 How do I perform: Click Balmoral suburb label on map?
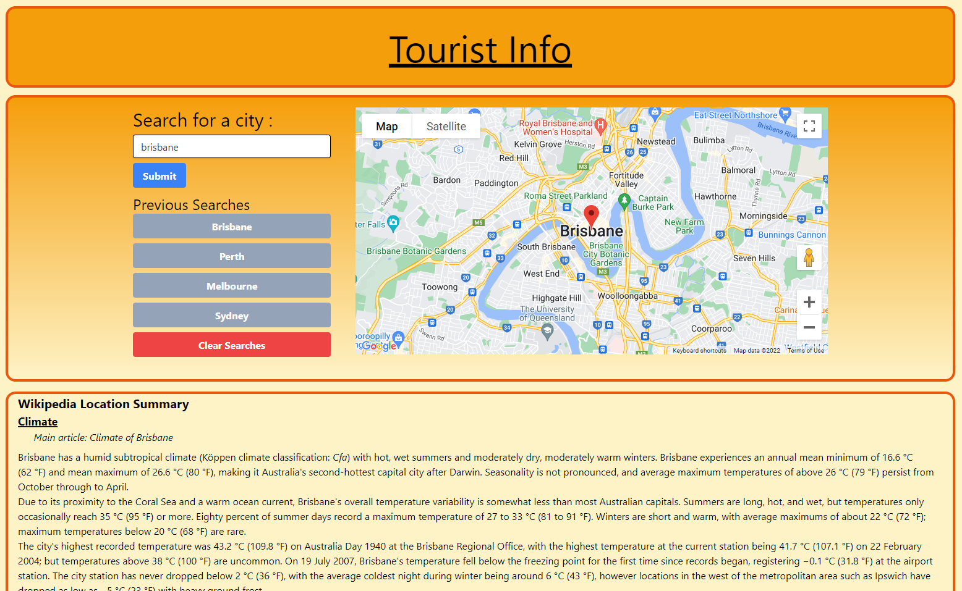(738, 170)
